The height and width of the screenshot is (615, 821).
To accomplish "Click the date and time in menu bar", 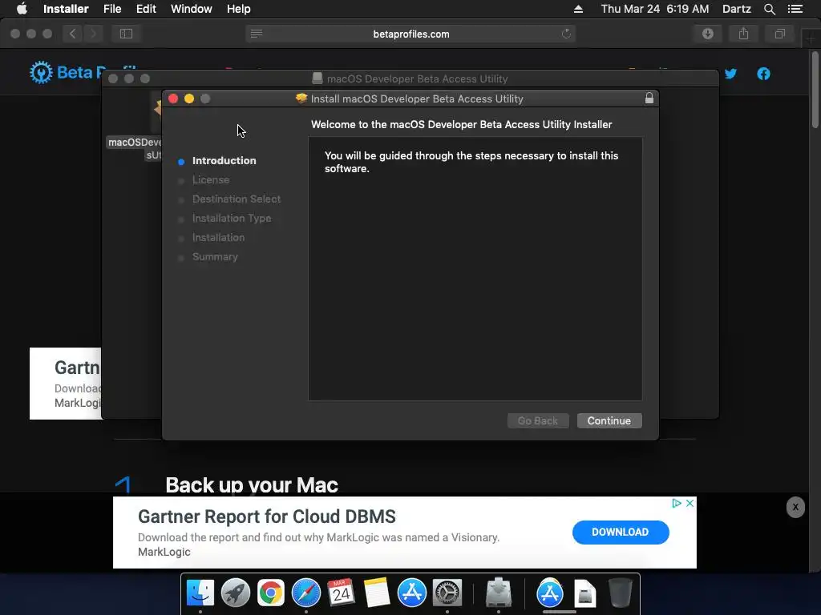I will [654, 9].
